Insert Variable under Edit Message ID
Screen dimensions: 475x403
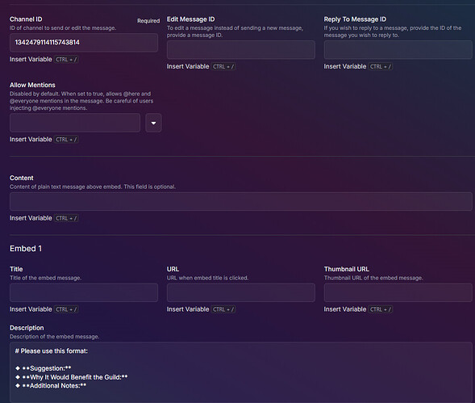coord(188,66)
